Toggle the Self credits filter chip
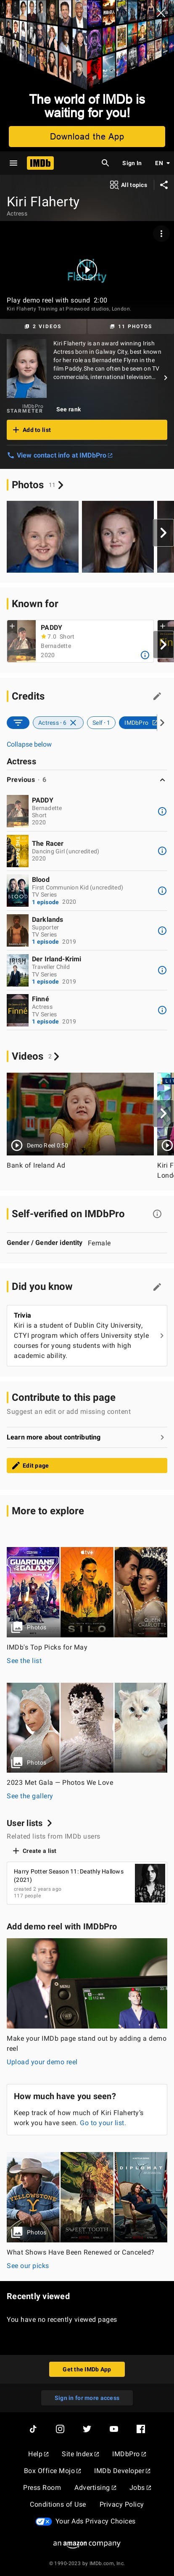174x2576 pixels. (100, 722)
